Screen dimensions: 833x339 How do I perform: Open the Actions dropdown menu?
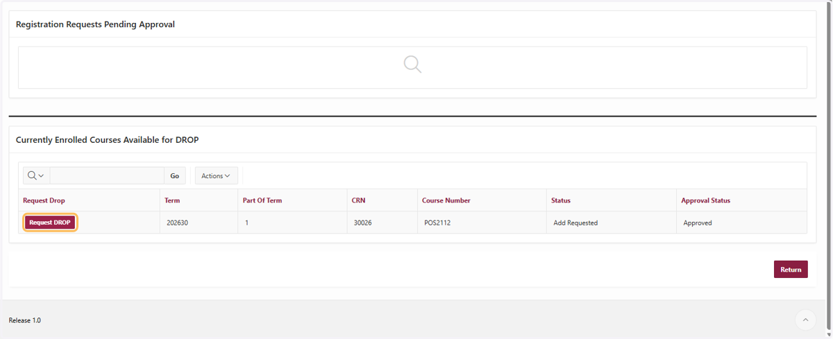coord(216,176)
